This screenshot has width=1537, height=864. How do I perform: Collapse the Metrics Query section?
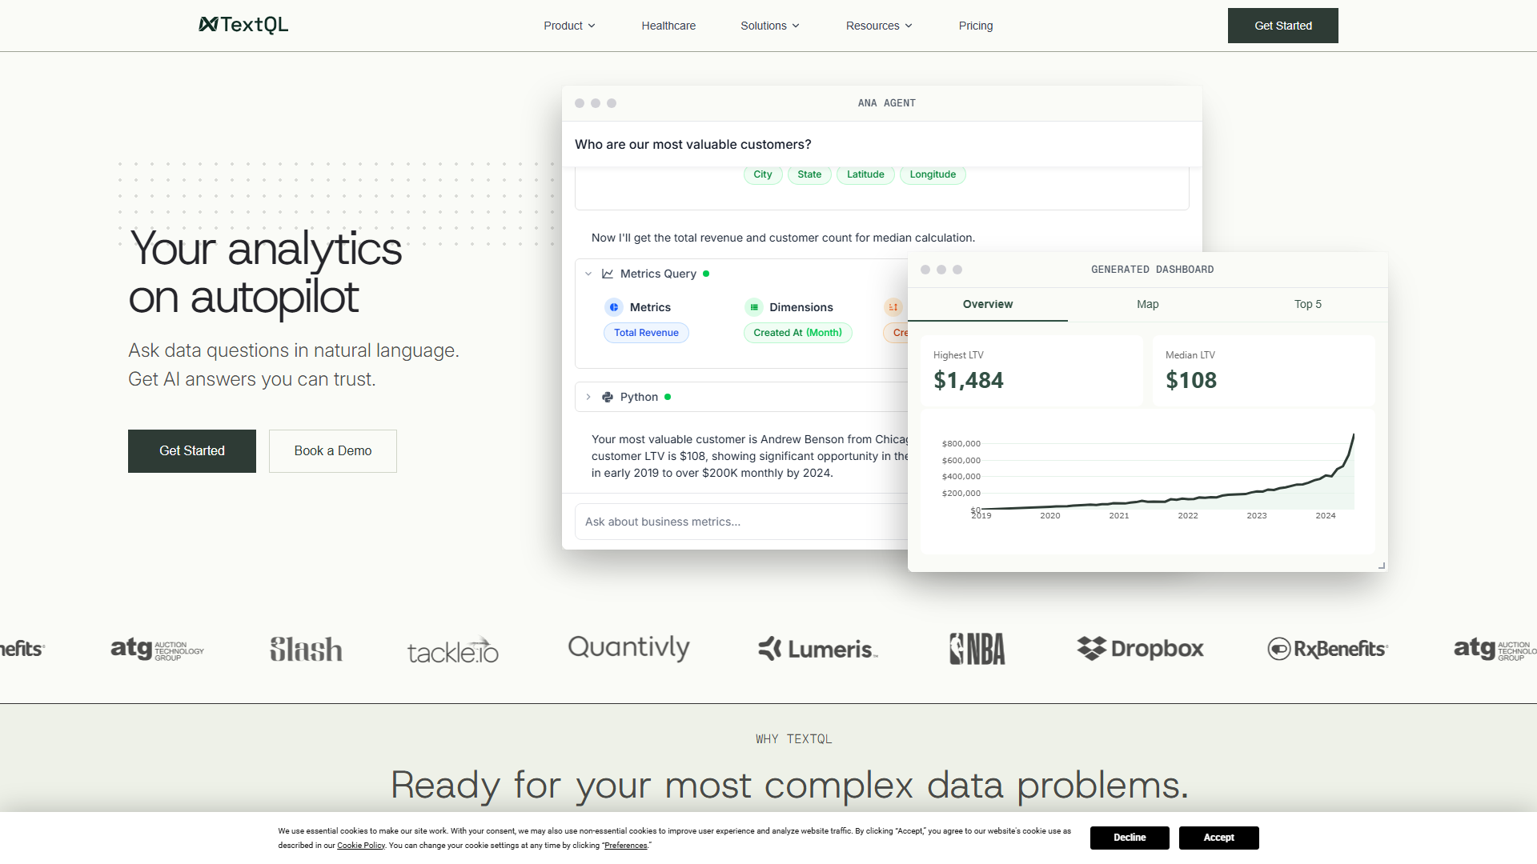[x=588, y=274]
